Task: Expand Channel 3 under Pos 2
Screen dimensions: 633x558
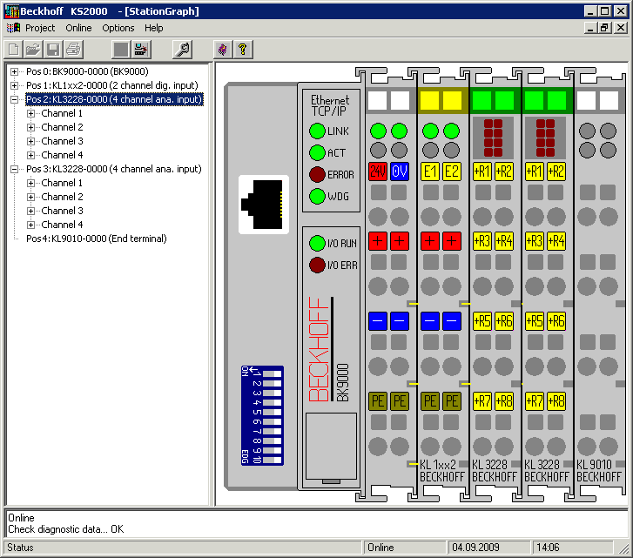Action: [x=30, y=141]
